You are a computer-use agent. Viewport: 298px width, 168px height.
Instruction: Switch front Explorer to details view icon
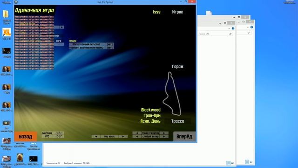228,163
